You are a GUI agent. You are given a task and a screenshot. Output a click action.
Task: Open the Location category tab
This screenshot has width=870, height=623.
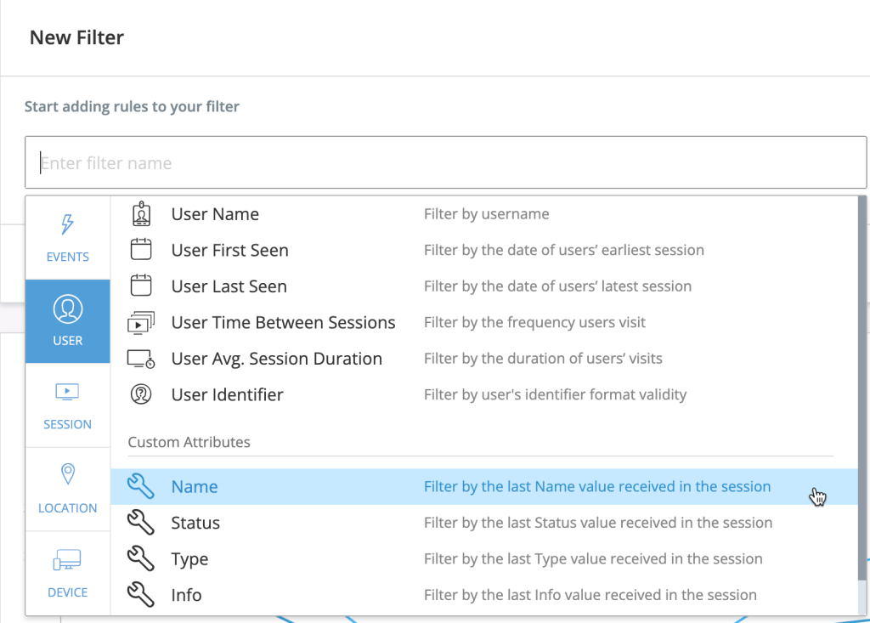tap(68, 489)
